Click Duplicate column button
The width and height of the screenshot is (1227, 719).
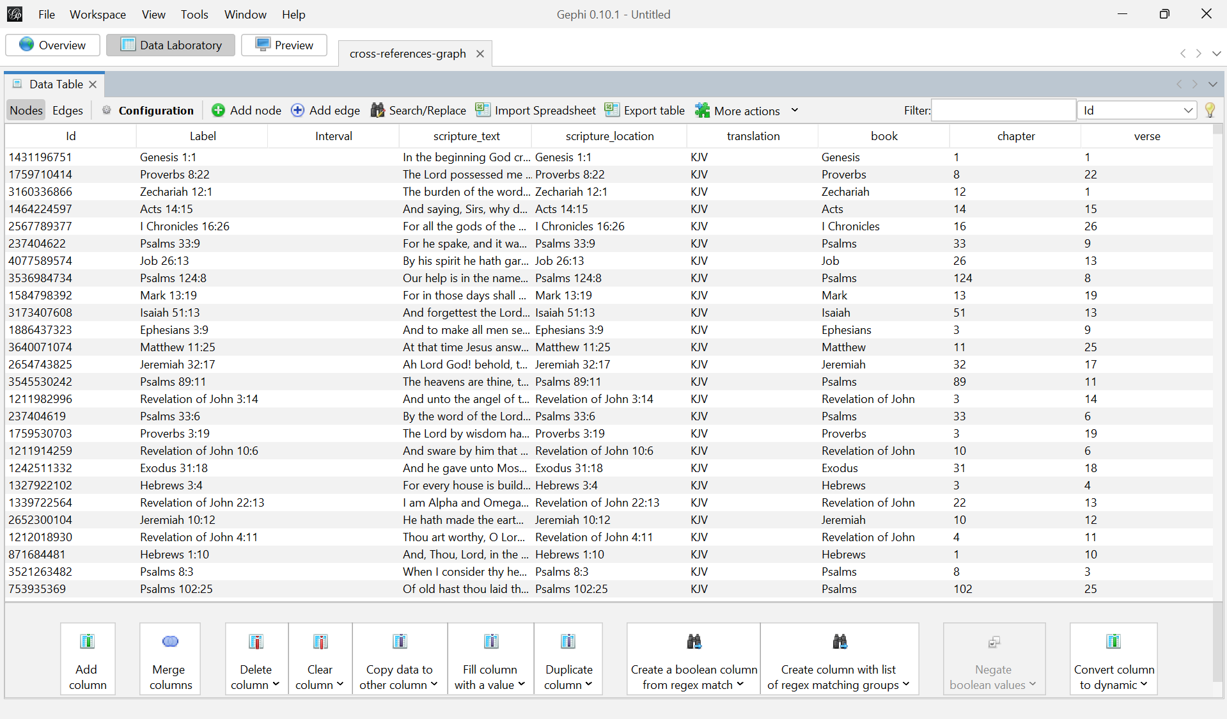(x=568, y=659)
